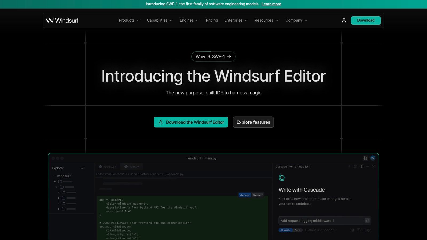
Task: Click the editorGroupBackendAPI breadcrumb
Action: pyautogui.click(x=112, y=174)
